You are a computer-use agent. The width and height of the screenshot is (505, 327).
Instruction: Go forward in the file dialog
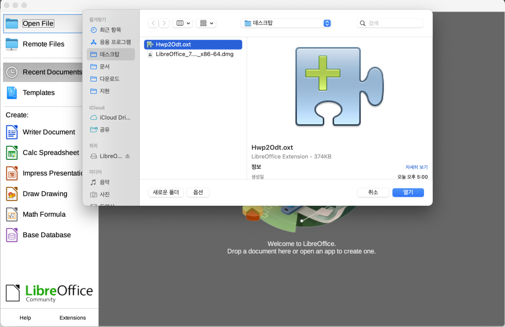tap(164, 23)
